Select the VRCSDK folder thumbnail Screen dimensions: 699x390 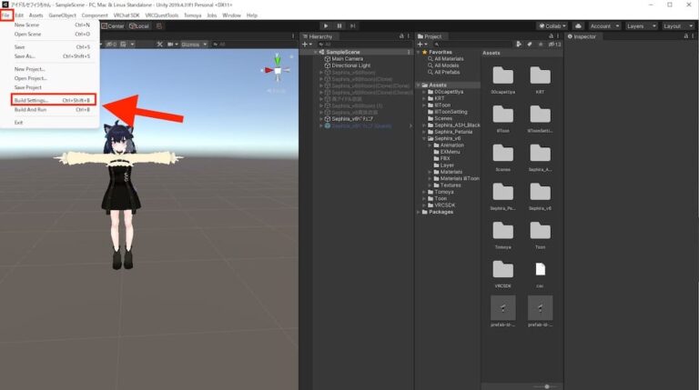502,274
